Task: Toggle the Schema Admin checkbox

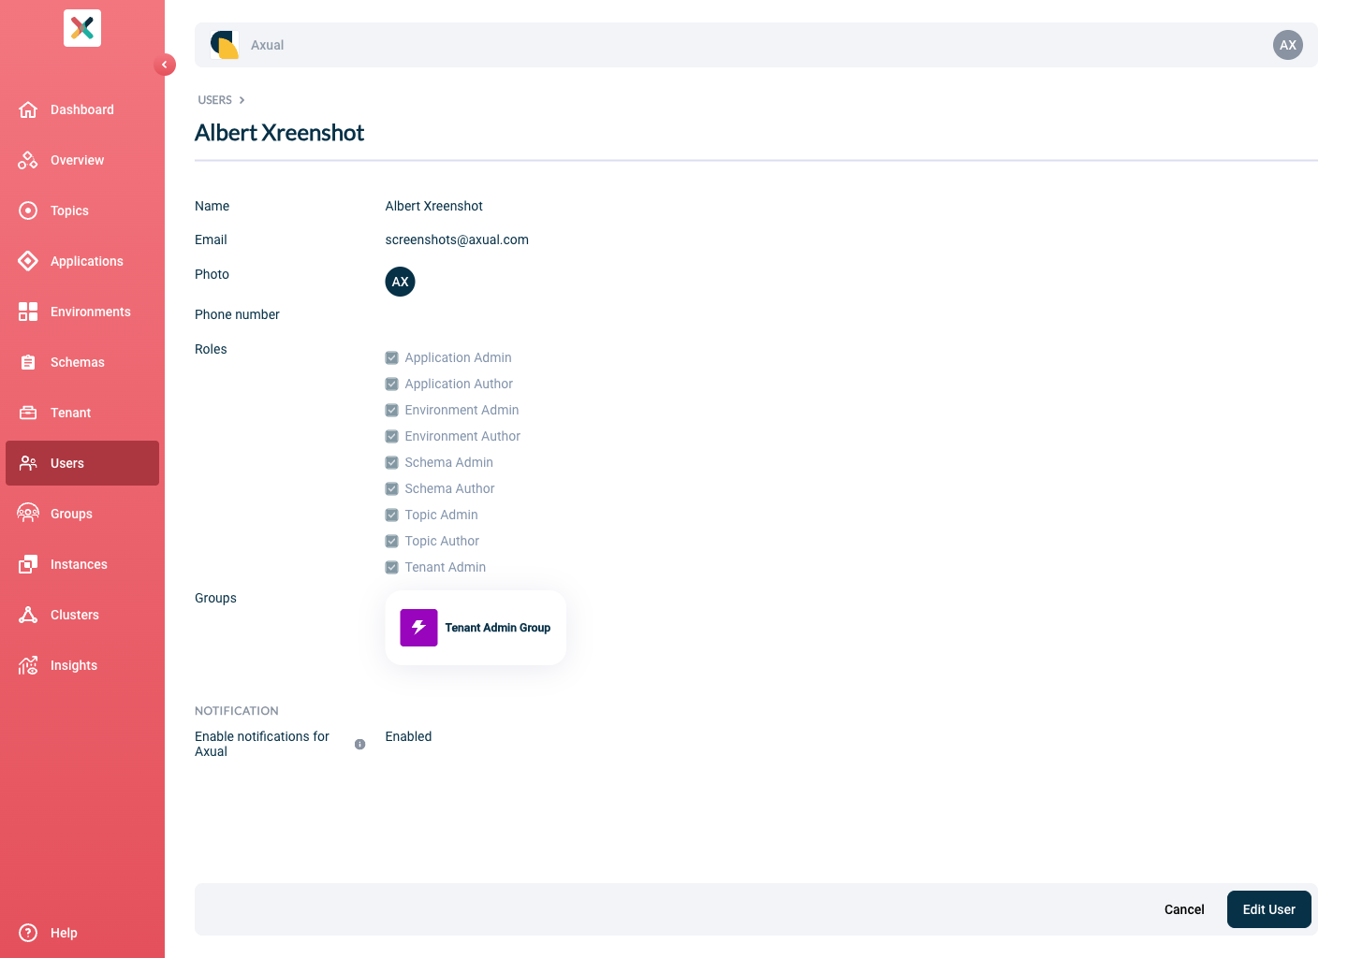Action: (x=391, y=462)
